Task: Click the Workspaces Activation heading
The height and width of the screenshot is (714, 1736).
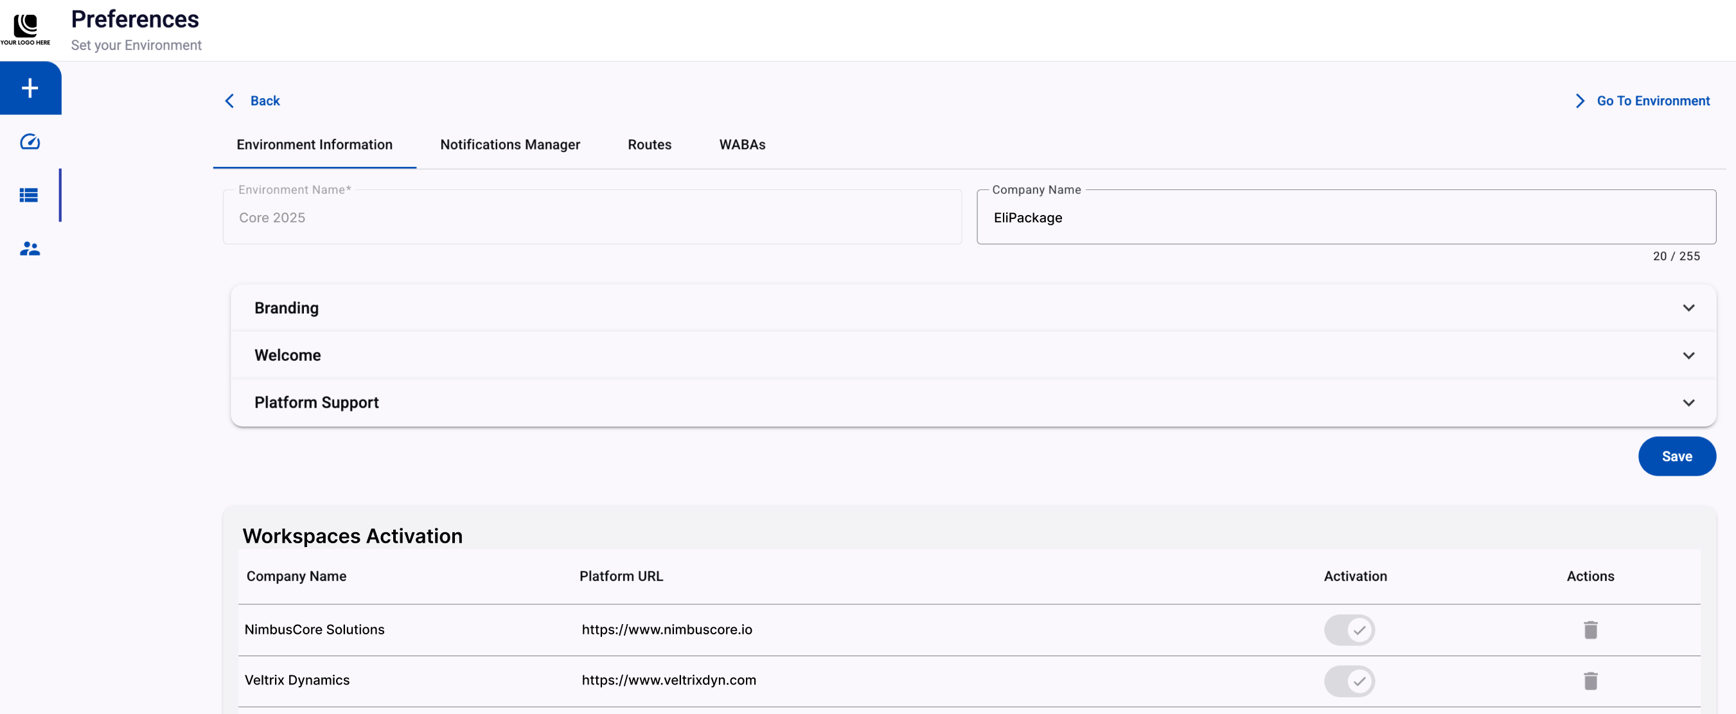Action: pyautogui.click(x=353, y=536)
